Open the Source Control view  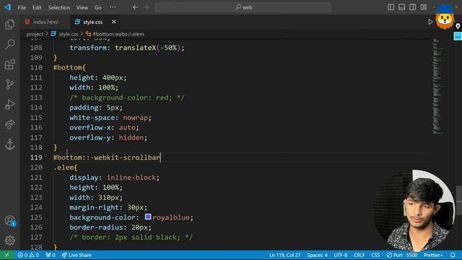point(9,84)
